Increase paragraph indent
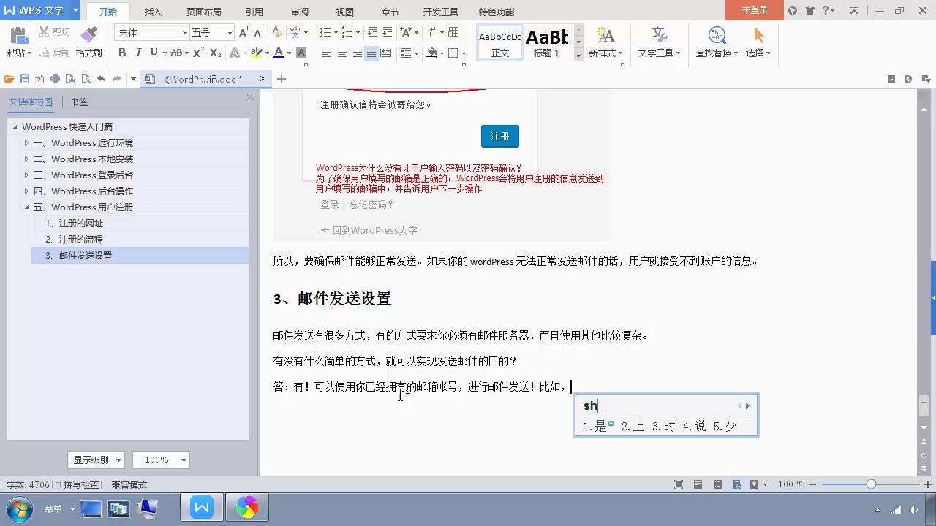 [388, 33]
